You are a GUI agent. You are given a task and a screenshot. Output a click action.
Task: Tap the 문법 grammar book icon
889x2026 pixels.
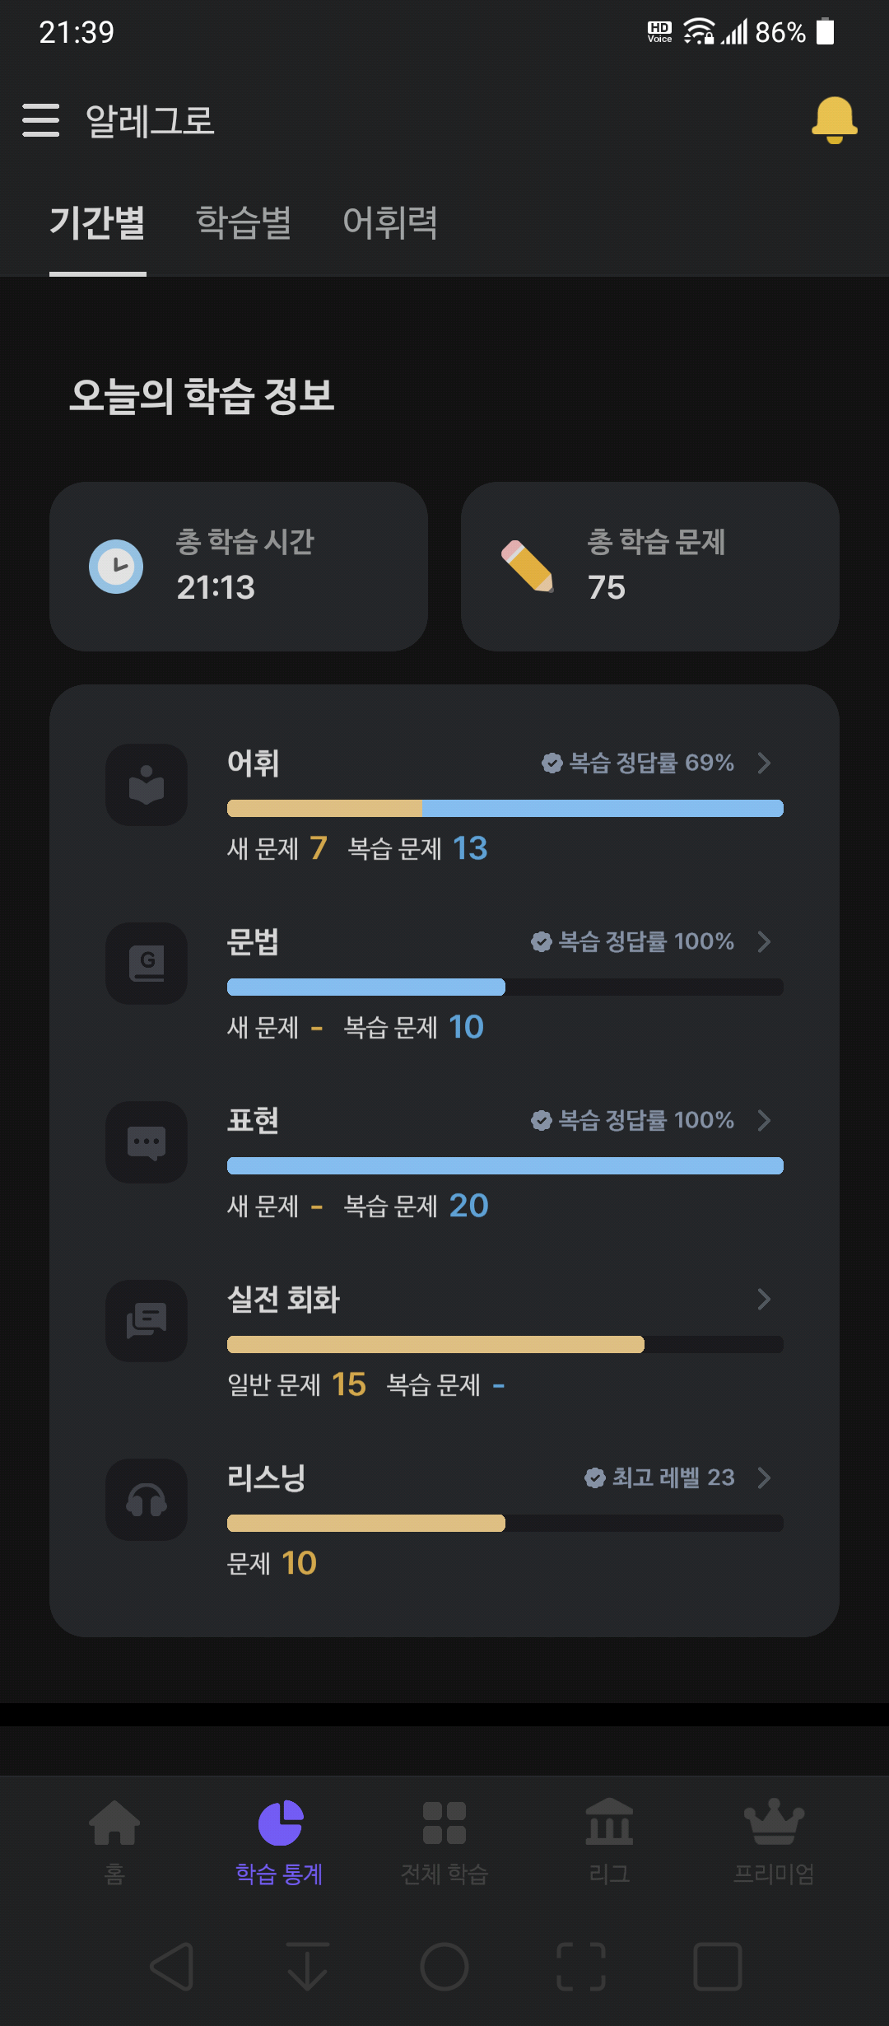click(147, 964)
